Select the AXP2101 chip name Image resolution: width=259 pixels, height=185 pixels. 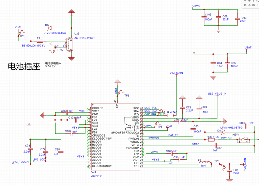[97, 176]
